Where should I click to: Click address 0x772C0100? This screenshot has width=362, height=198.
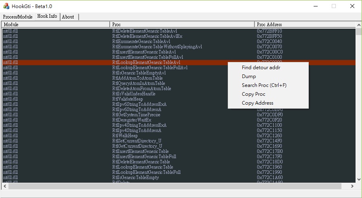tap(269, 57)
